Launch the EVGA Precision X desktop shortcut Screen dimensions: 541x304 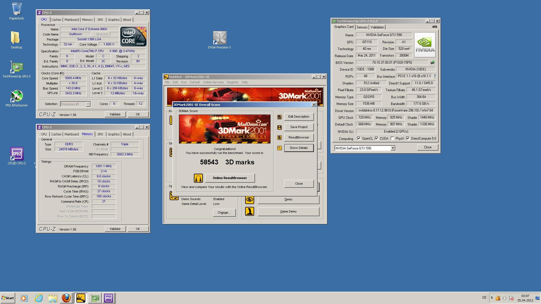(219, 40)
